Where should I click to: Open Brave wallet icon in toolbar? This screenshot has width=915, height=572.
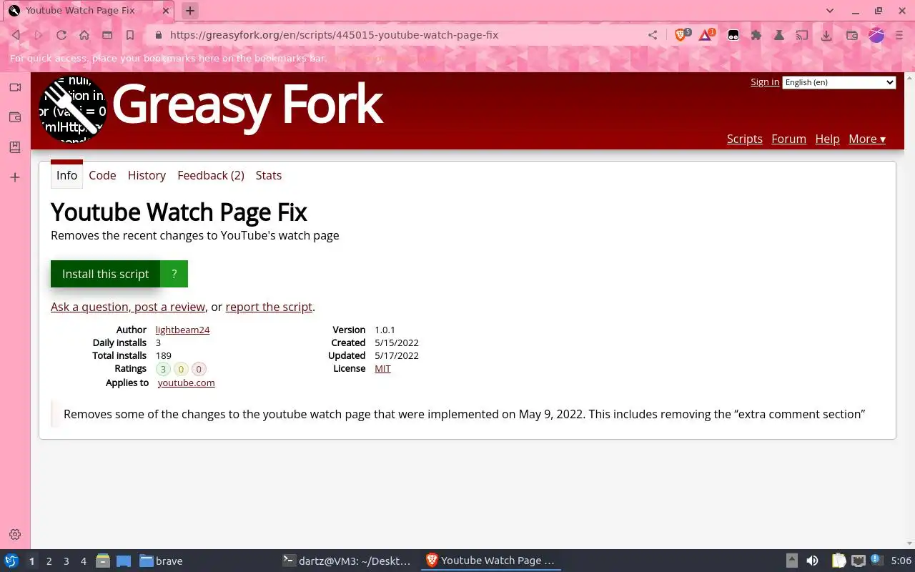(x=852, y=35)
